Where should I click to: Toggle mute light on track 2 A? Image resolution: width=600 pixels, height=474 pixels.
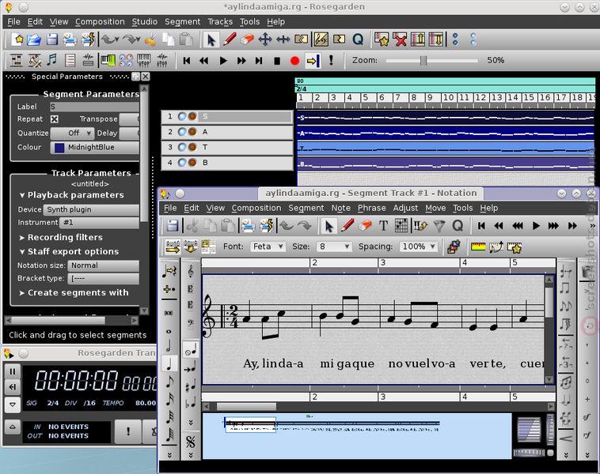(x=182, y=132)
